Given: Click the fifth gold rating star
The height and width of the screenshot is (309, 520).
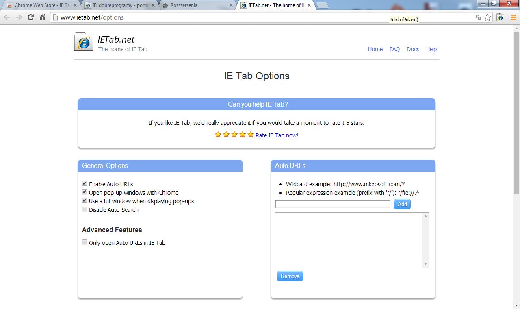Looking at the screenshot, I should (x=251, y=135).
